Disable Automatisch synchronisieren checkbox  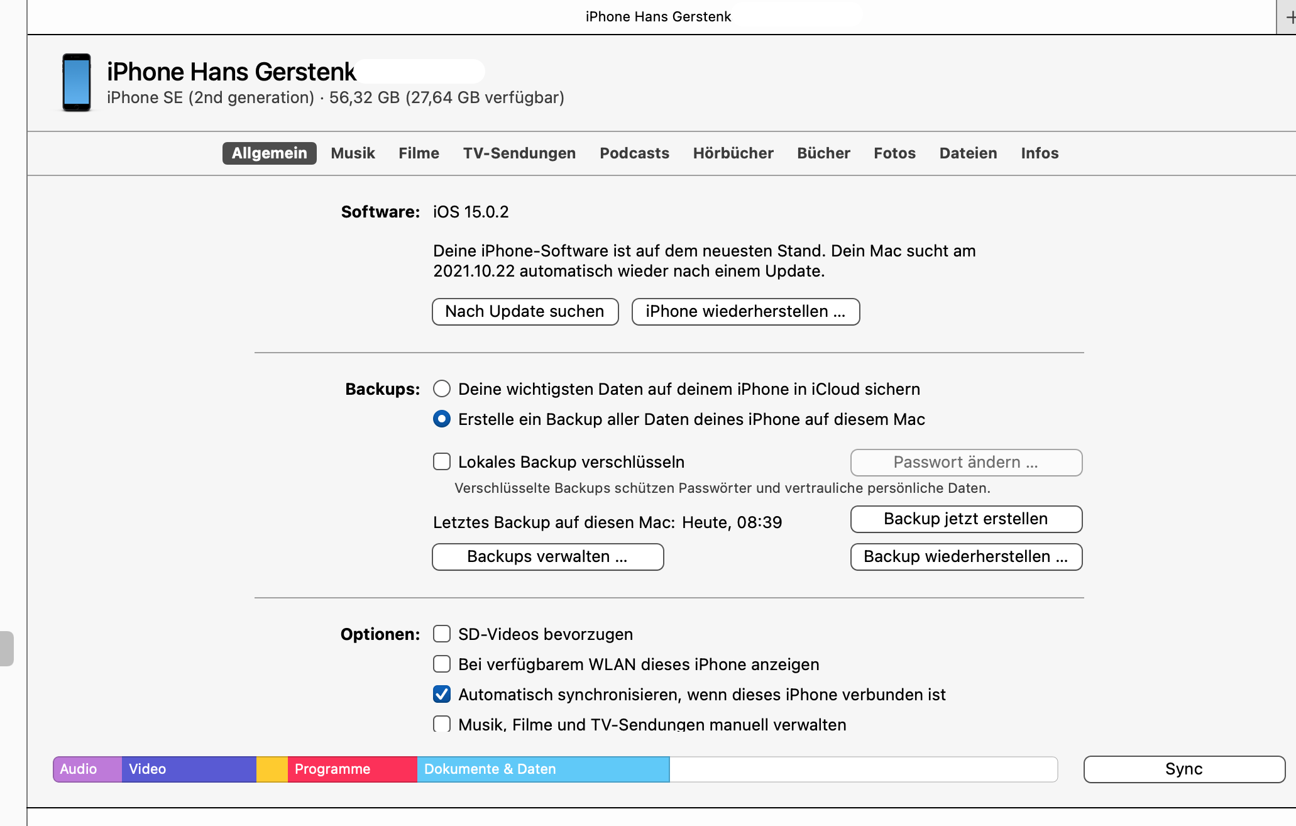point(442,694)
